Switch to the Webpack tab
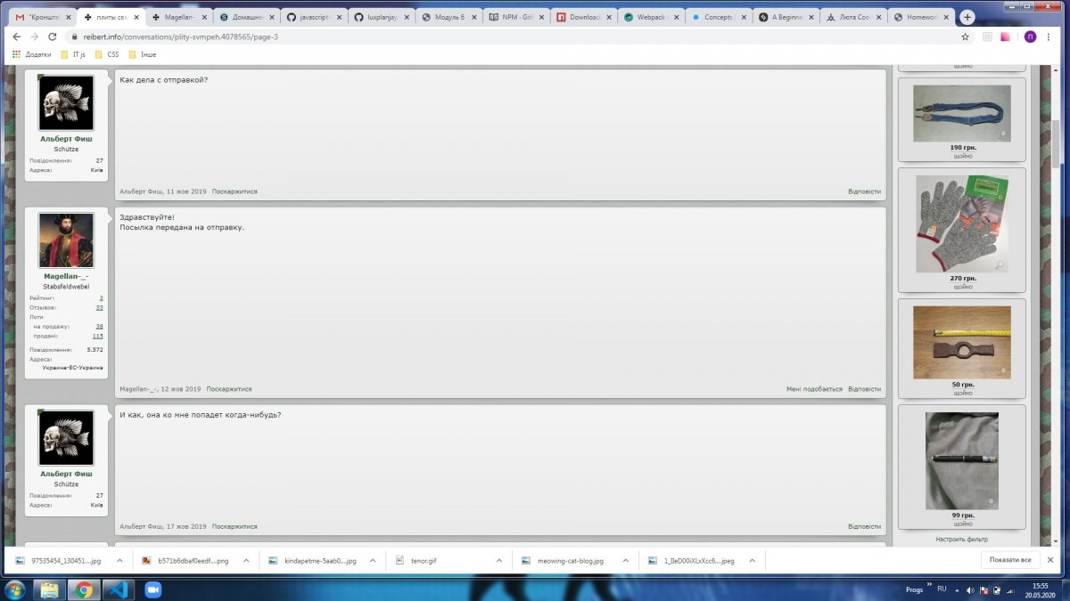This screenshot has height=601, width=1070. point(649,17)
